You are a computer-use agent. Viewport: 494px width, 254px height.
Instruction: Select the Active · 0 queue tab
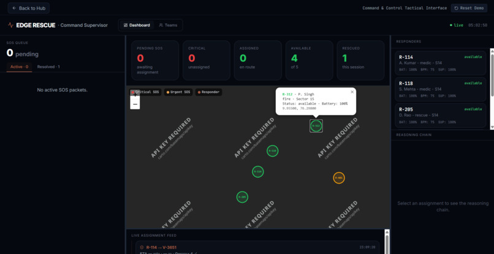pyautogui.click(x=19, y=67)
